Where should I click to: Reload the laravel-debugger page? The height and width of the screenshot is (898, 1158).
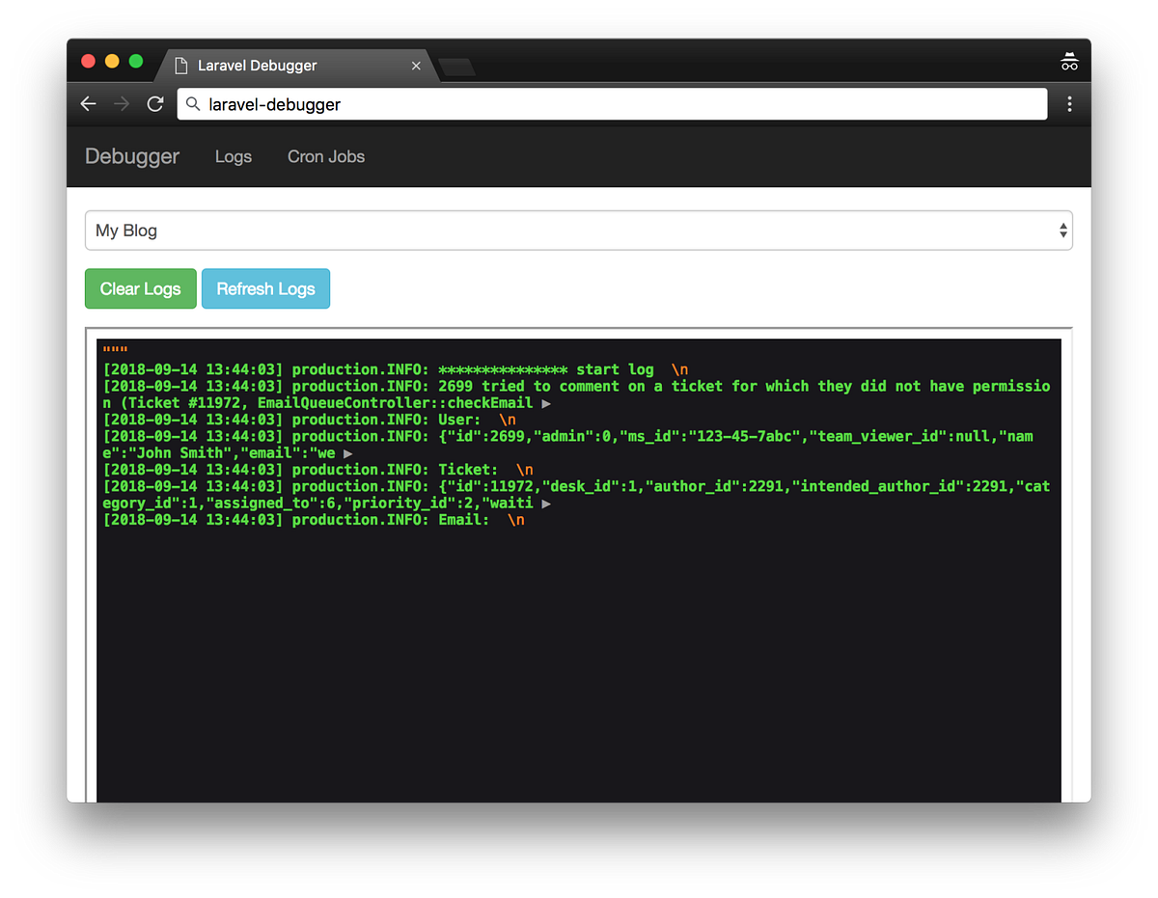[155, 103]
